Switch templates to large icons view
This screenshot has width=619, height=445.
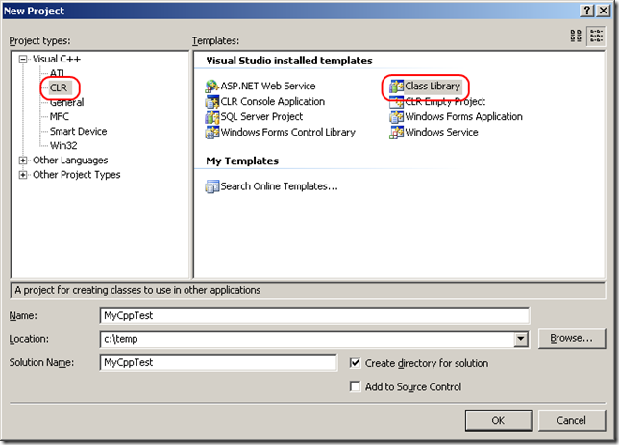(x=576, y=36)
